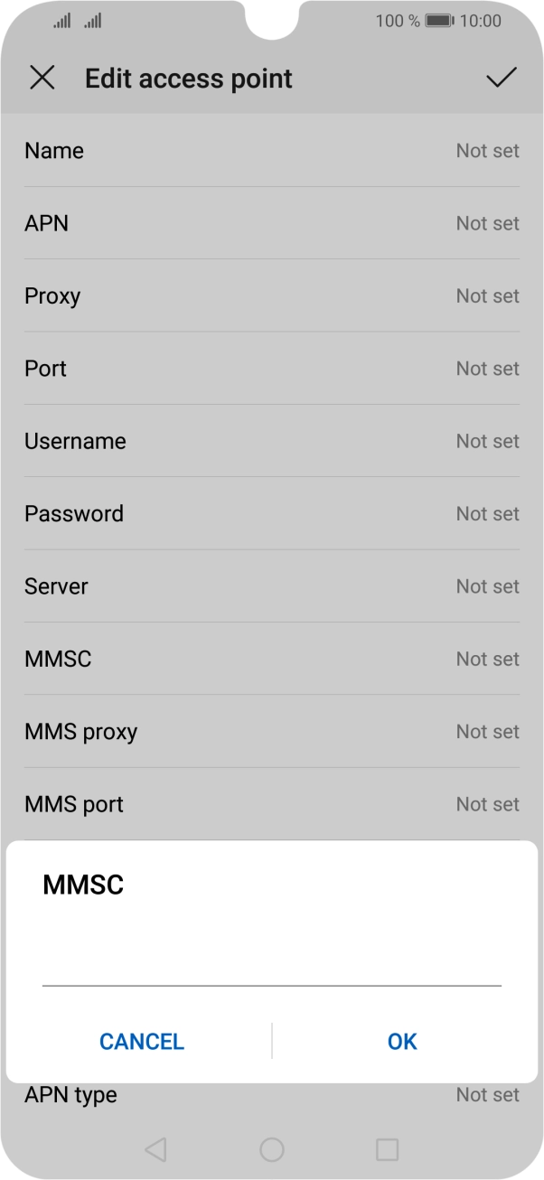Confirm the MMSC dialog with OK
This screenshot has width=544, height=1180.
(x=401, y=1041)
